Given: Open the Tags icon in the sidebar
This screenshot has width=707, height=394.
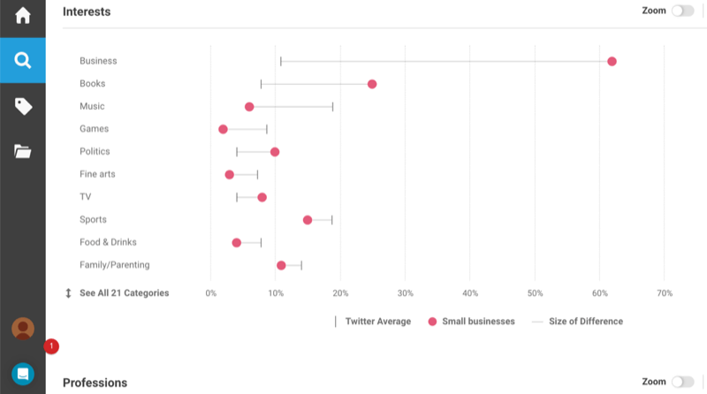Looking at the screenshot, I should tap(22, 106).
